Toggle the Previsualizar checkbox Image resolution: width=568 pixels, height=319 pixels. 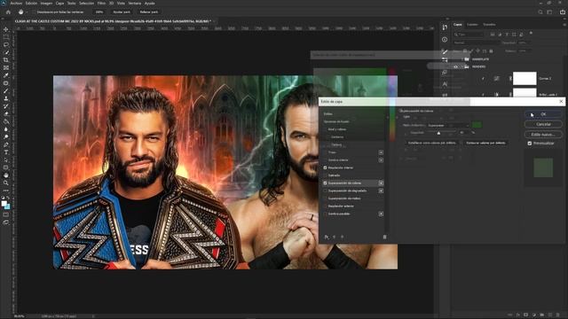point(530,144)
